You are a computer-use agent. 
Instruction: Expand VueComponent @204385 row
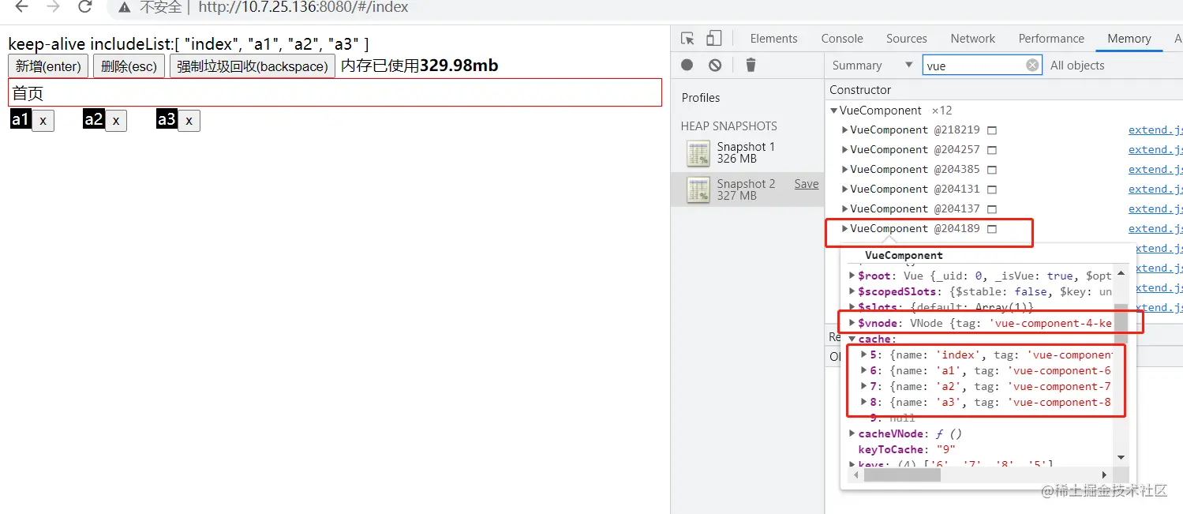point(845,169)
